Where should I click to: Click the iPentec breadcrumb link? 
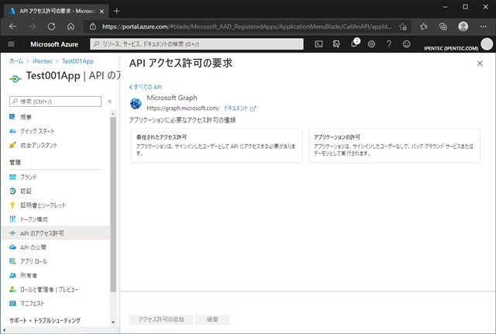pos(43,61)
